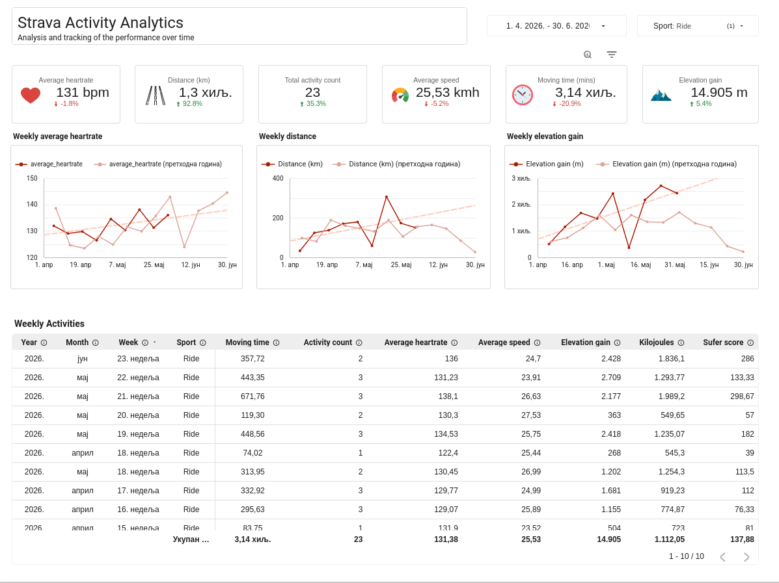Viewport: 779px width, 583px height.
Task: Click info icon next to Sufer score header
Action: tap(750, 343)
